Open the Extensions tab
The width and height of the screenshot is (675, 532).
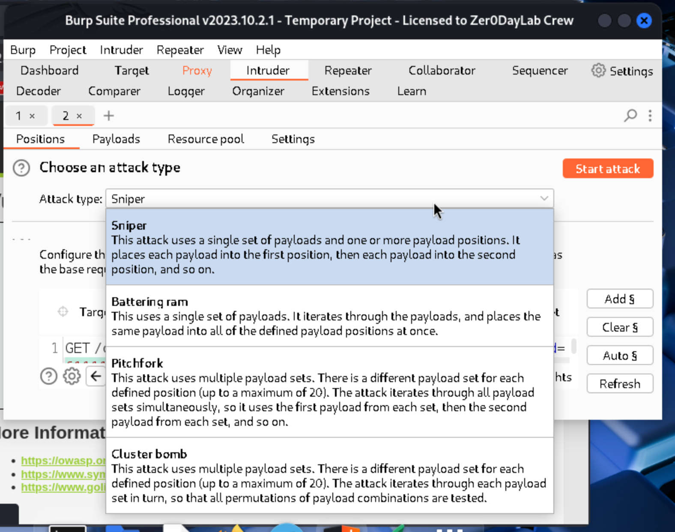coord(340,91)
